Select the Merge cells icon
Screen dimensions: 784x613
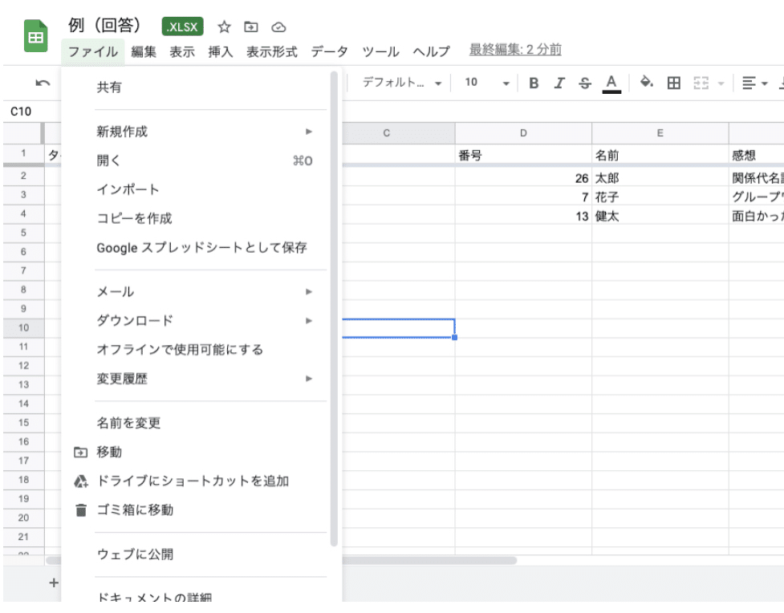701,82
